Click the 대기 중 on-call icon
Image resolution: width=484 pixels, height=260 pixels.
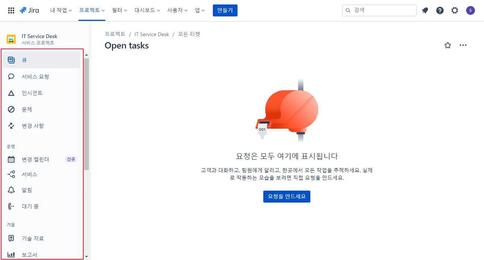pyautogui.click(x=11, y=206)
